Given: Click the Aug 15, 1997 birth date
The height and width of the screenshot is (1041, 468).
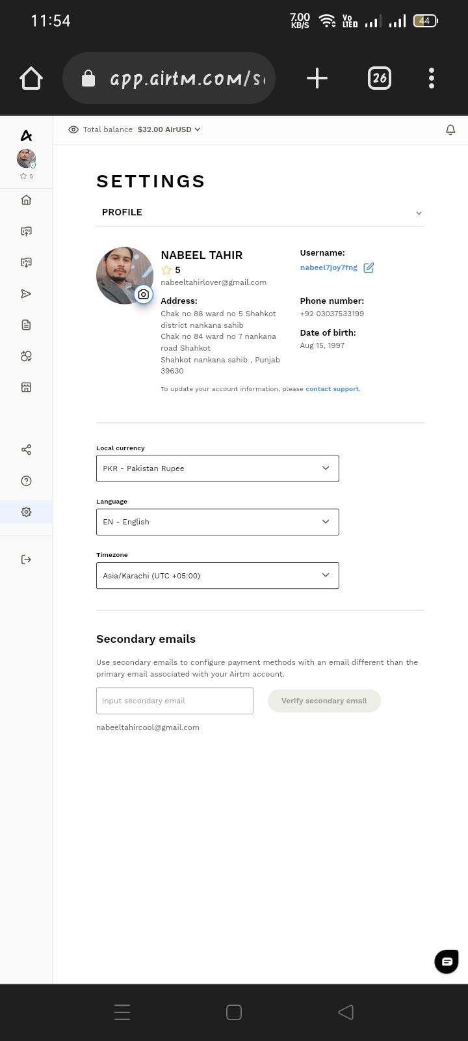Looking at the screenshot, I should [x=322, y=345].
